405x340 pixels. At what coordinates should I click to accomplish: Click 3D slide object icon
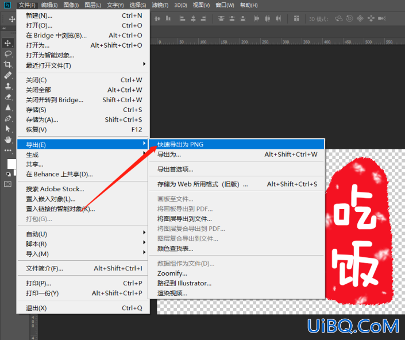click(x=371, y=18)
